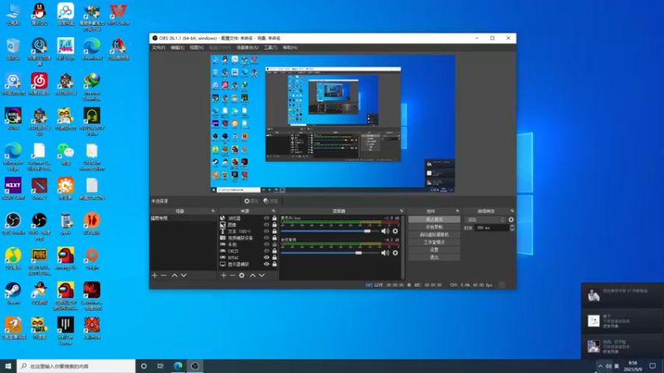This screenshot has width=664, height=373.
Task: Open the Dota 2 desktop icon
Action: click(39, 189)
